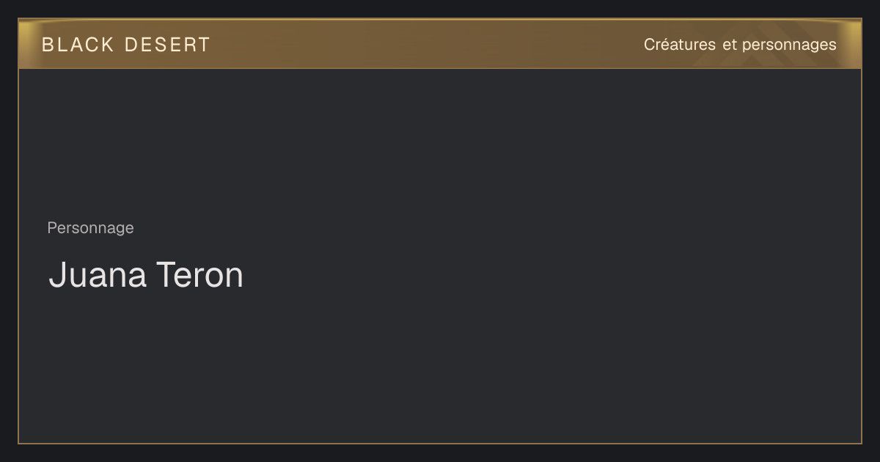Click the empty middle of gold header bar
The height and width of the screenshot is (462, 880).
pyautogui.click(x=425, y=44)
